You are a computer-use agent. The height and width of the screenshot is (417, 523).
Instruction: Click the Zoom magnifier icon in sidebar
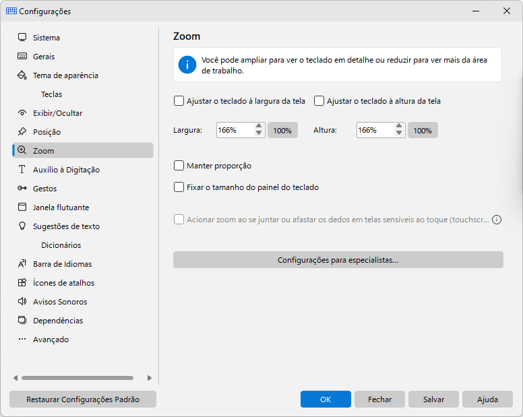point(22,150)
